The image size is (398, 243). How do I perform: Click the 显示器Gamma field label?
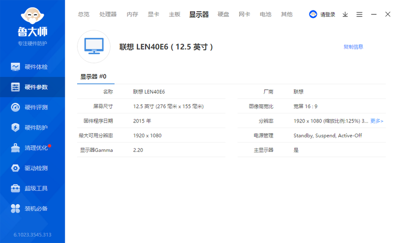pyautogui.click(x=96, y=150)
